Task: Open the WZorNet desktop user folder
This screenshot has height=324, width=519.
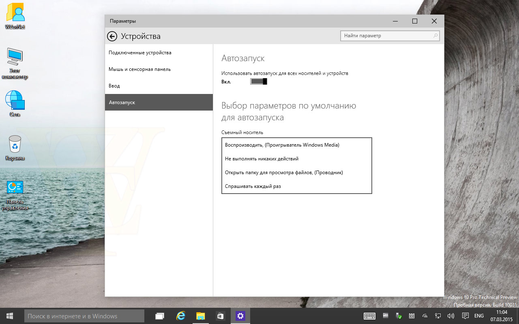Action: [x=15, y=16]
